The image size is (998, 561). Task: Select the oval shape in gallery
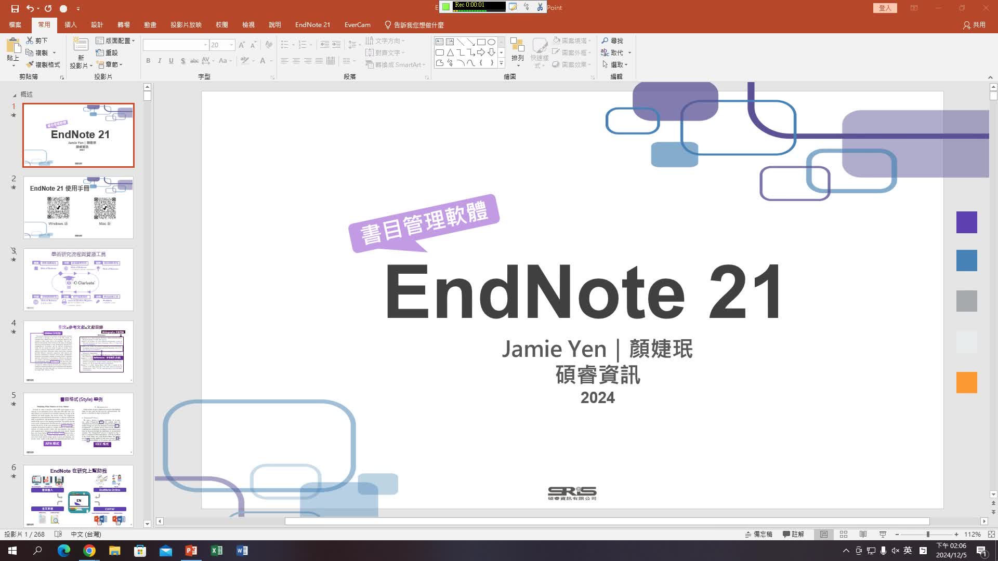coord(491,42)
